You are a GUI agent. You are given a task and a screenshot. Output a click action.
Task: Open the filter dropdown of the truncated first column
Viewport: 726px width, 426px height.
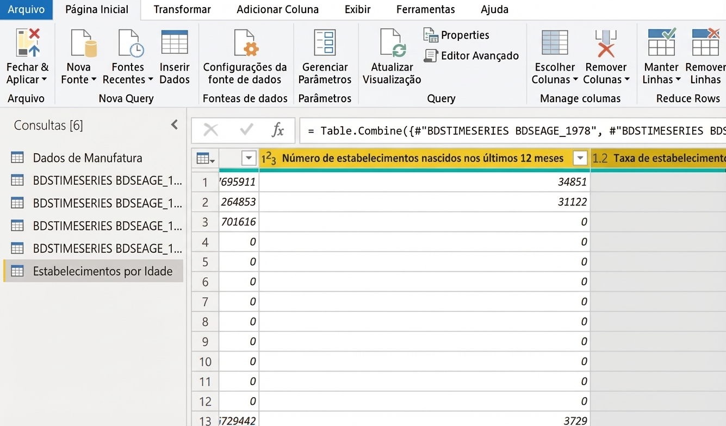249,159
